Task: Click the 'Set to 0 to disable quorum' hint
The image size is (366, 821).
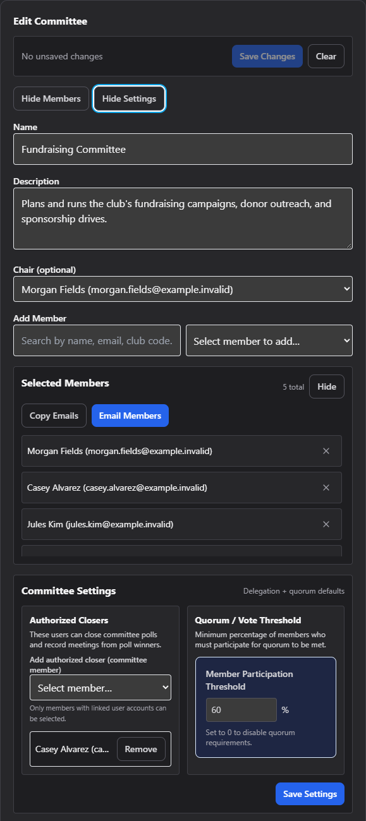Action: pos(250,738)
